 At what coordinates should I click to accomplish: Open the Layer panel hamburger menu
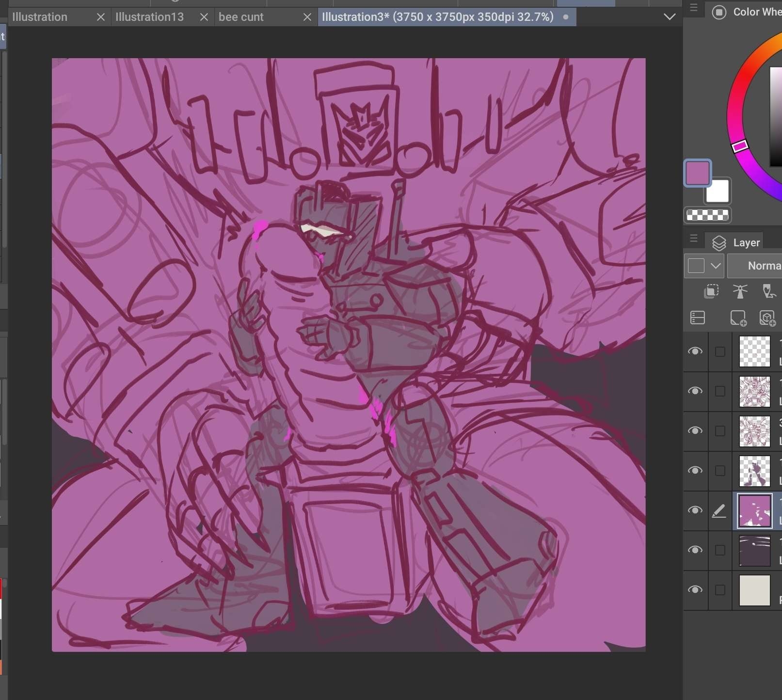694,239
